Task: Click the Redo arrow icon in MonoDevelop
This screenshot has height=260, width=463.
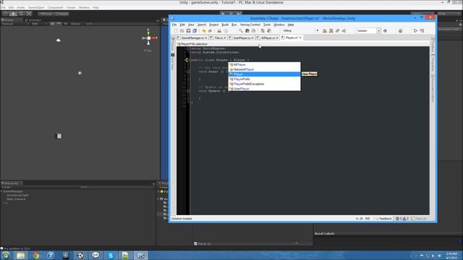Action: (210, 30)
